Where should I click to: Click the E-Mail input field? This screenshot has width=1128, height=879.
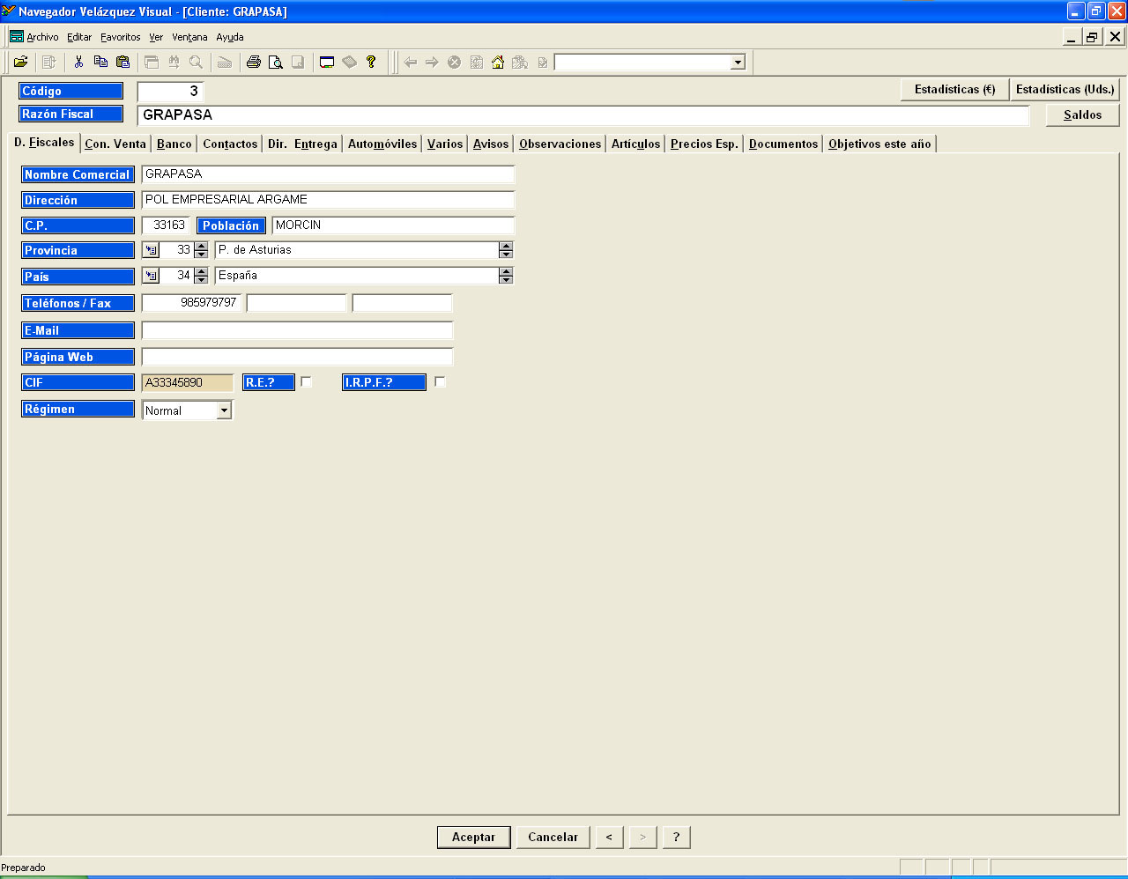click(x=297, y=330)
